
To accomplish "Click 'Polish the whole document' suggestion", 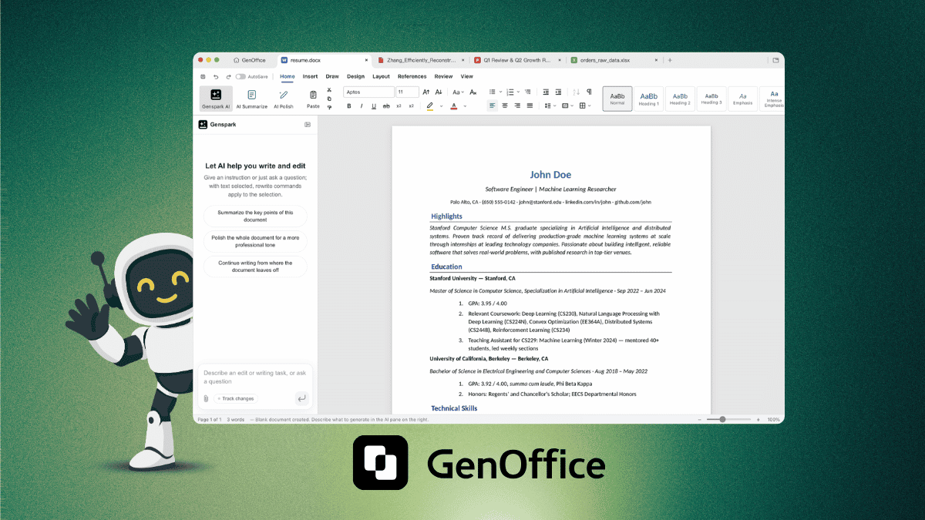I will click(x=255, y=241).
